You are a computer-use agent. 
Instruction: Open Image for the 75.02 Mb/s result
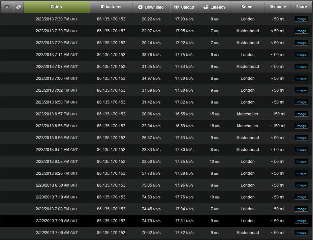tap(301, 233)
